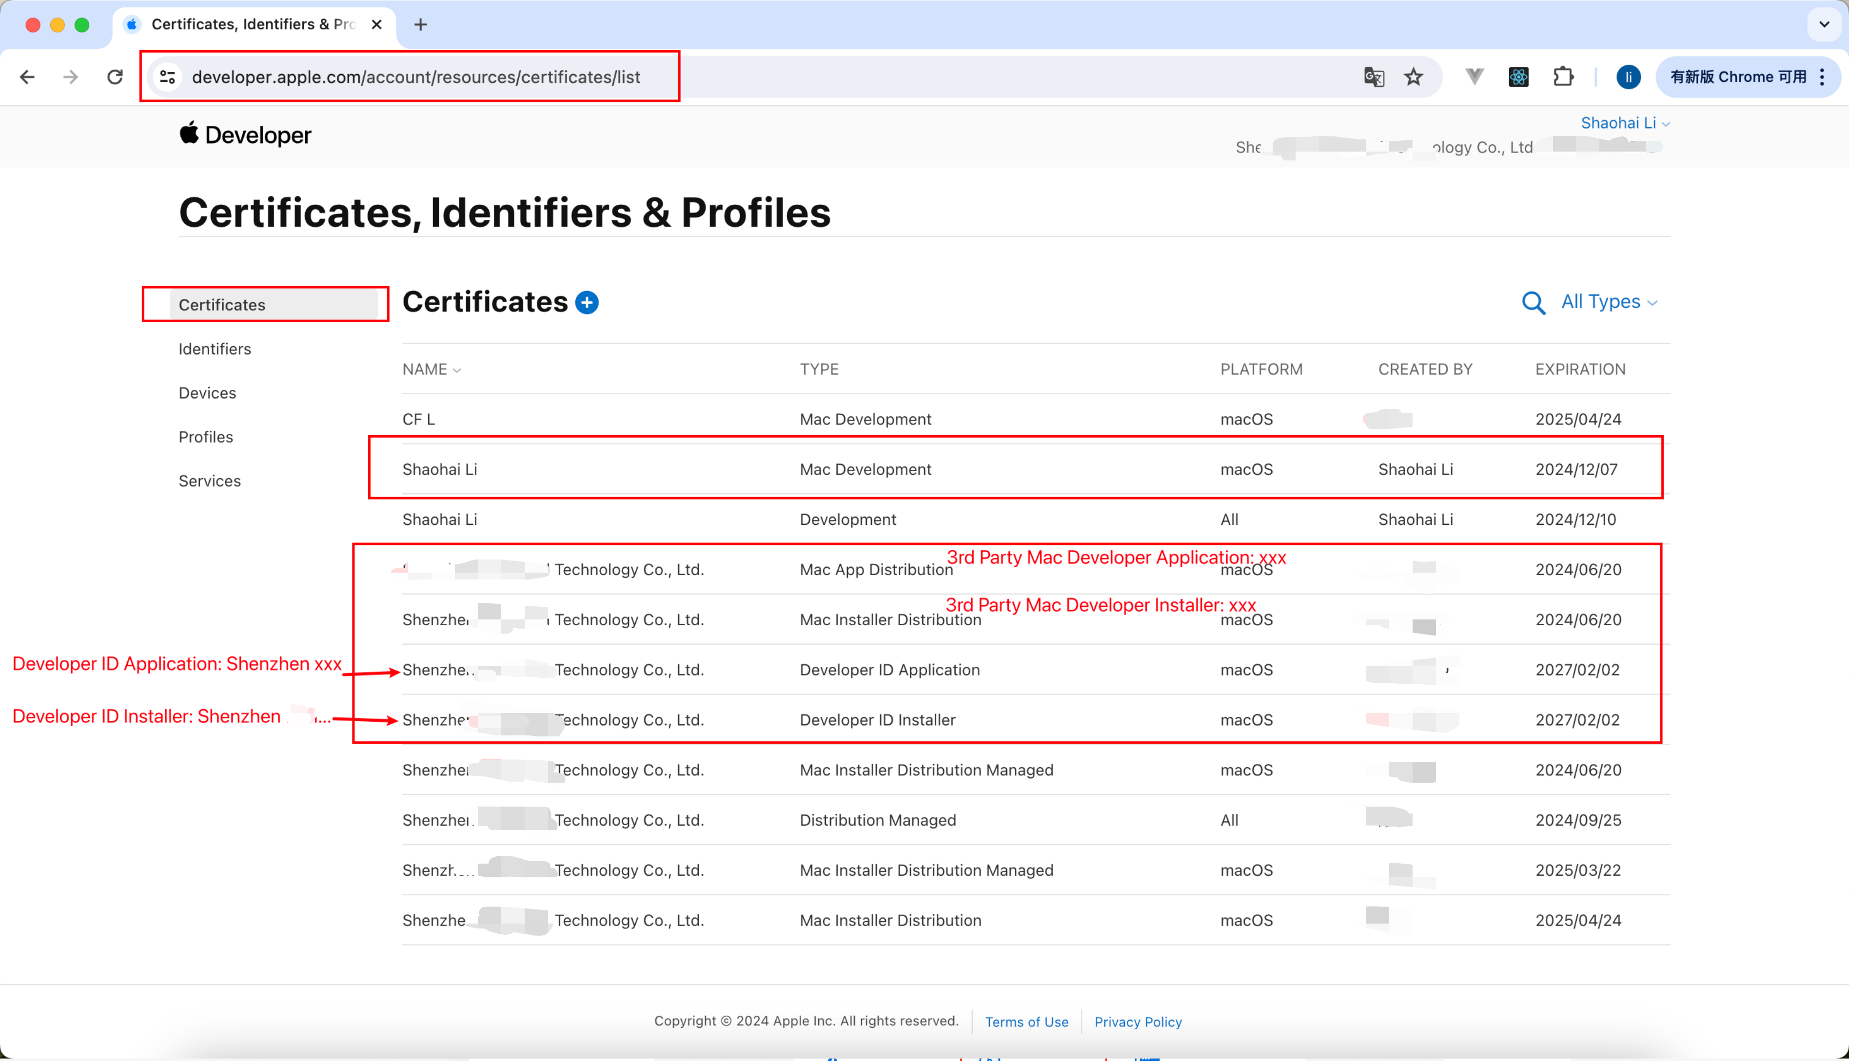Image resolution: width=1849 pixels, height=1061 pixels.
Task: Click the 2025/04/24 expiration of CF L
Action: pos(1578,419)
